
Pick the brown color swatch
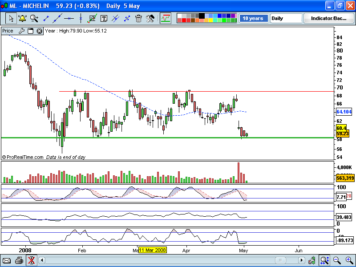pos(193,20)
